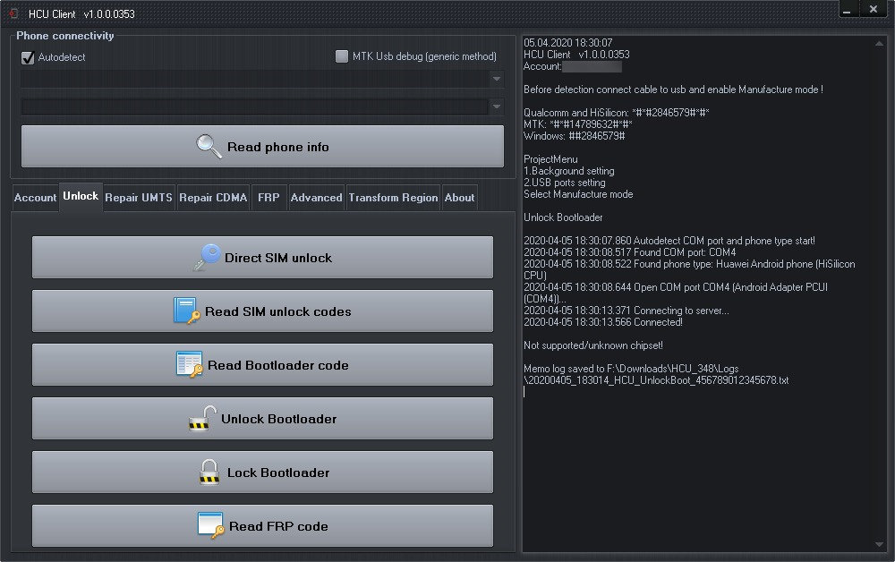Click the '1.Background setting' log line
Viewport: 895px width, 562px height.
point(569,171)
